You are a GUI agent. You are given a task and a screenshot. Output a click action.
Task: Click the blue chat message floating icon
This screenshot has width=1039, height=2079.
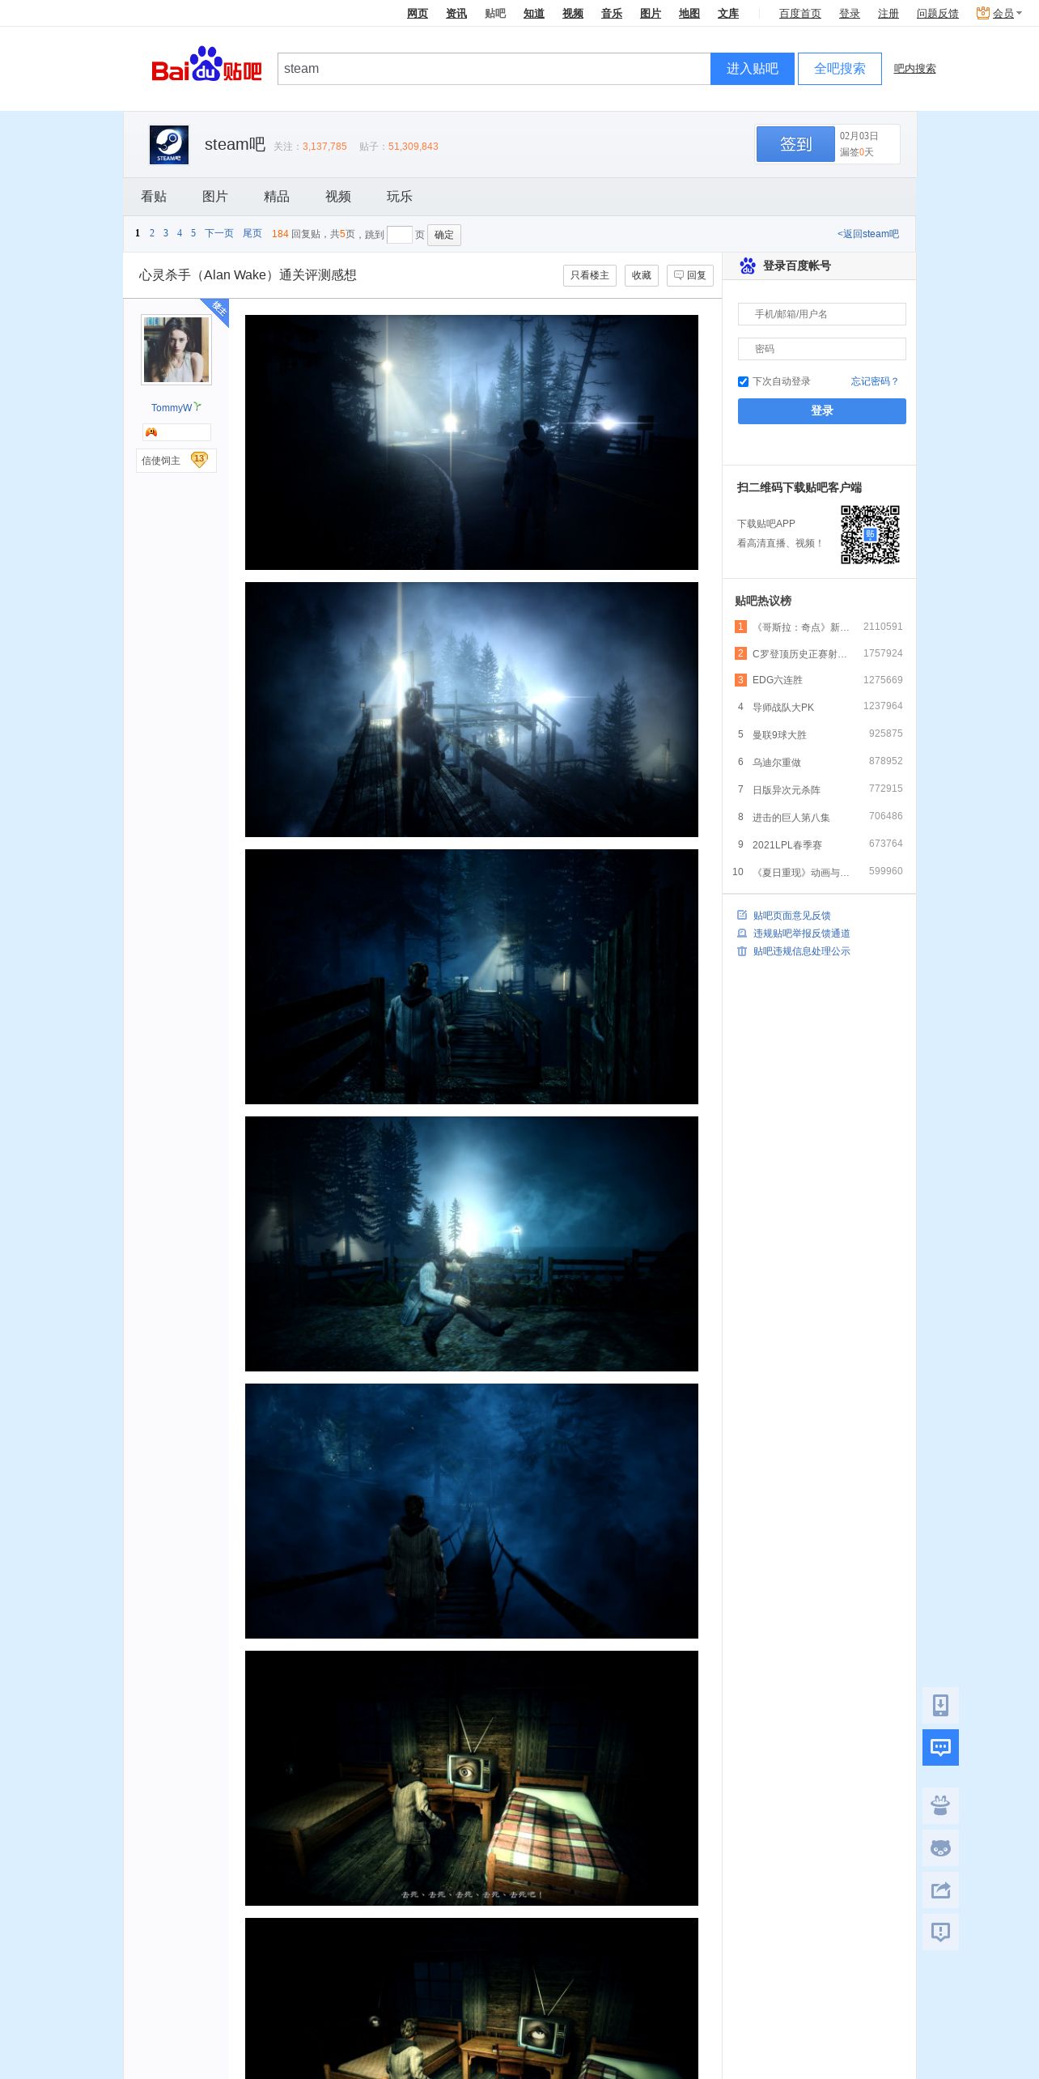click(940, 1747)
